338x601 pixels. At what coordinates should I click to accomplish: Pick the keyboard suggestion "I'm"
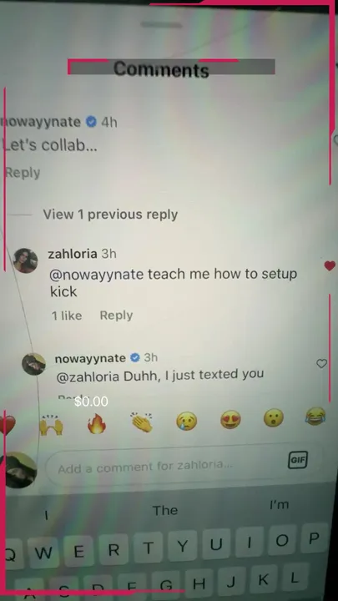coord(280,505)
